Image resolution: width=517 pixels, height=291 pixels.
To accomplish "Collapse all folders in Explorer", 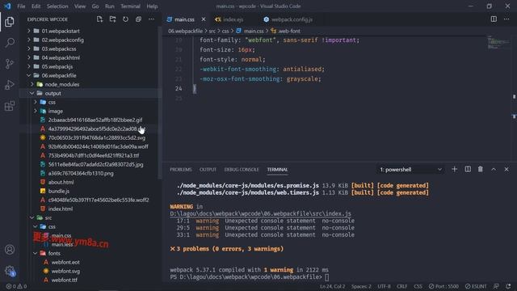I will [x=138, y=19].
